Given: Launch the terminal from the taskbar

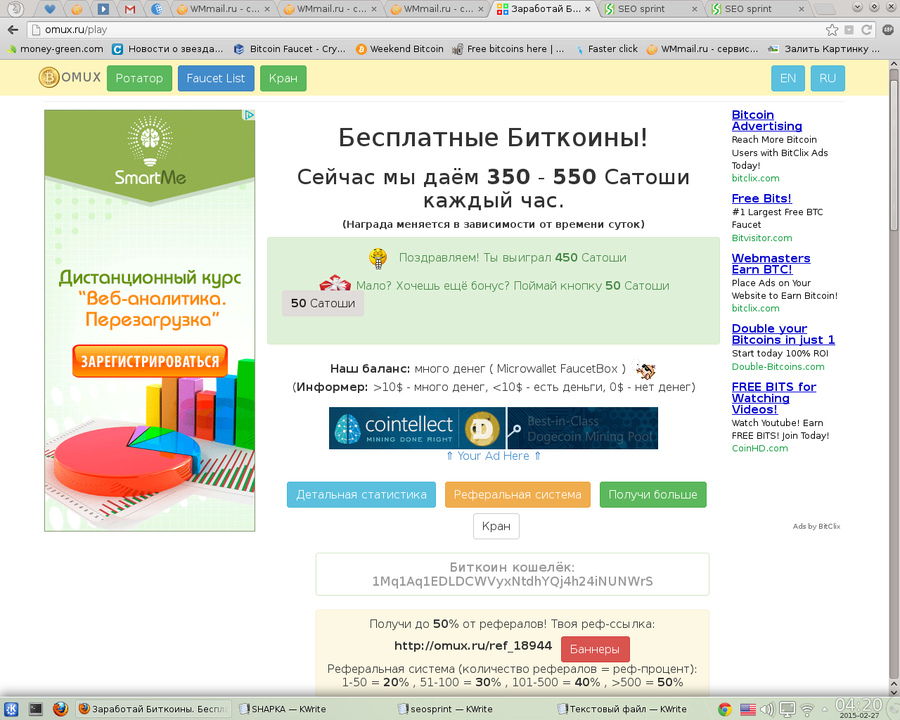Looking at the screenshot, I should pos(36,709).
